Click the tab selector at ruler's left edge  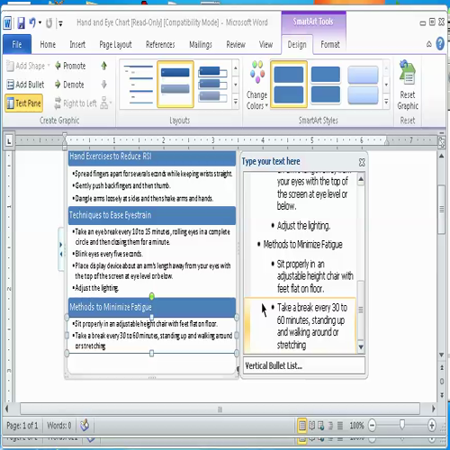coord(9,140)
